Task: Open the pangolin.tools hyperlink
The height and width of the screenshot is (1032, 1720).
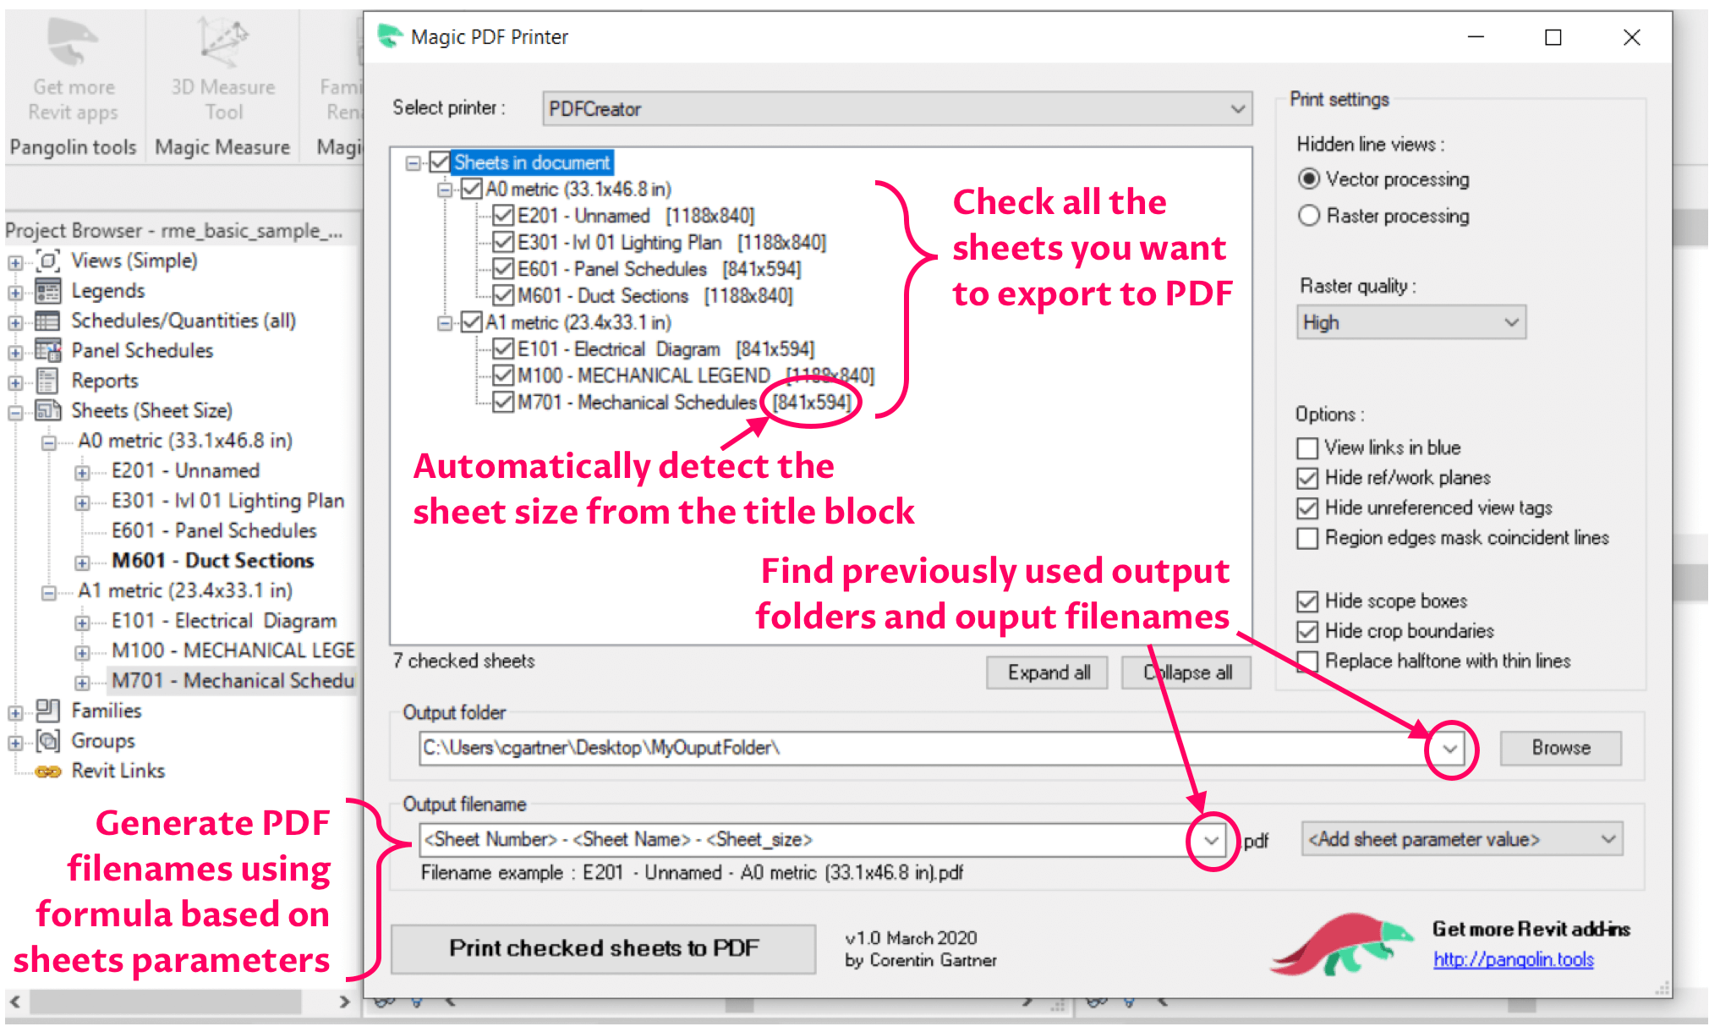Action: tap(1513, 959)
